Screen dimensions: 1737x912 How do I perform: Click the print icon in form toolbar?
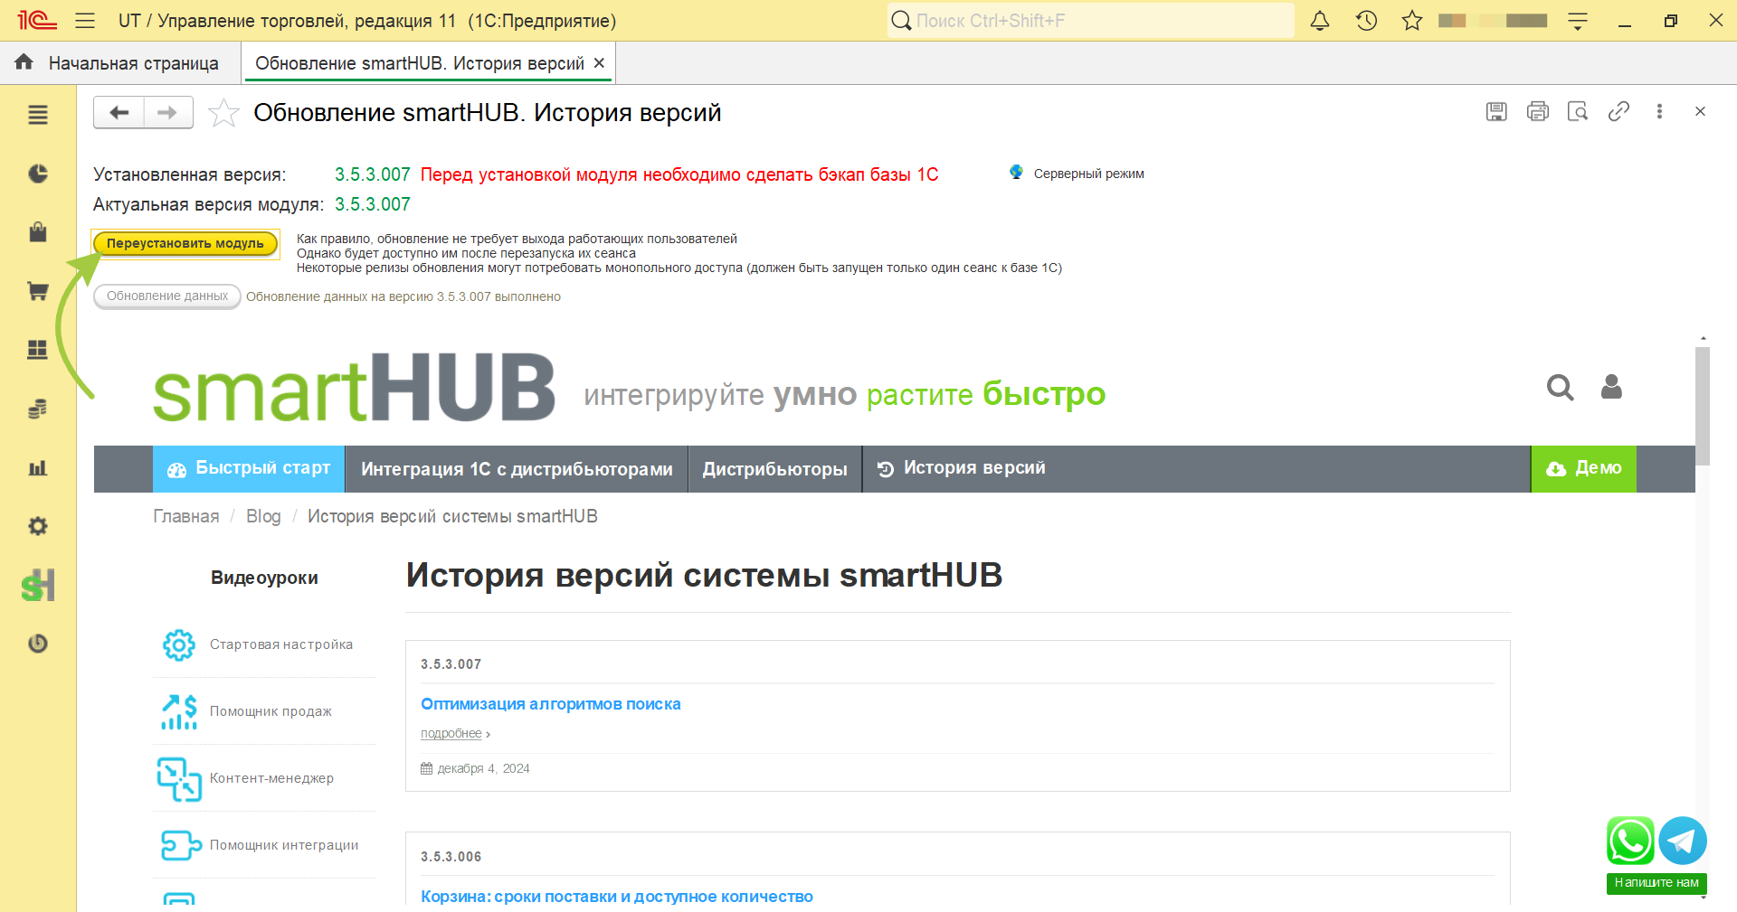click(x=1537, y=111)
